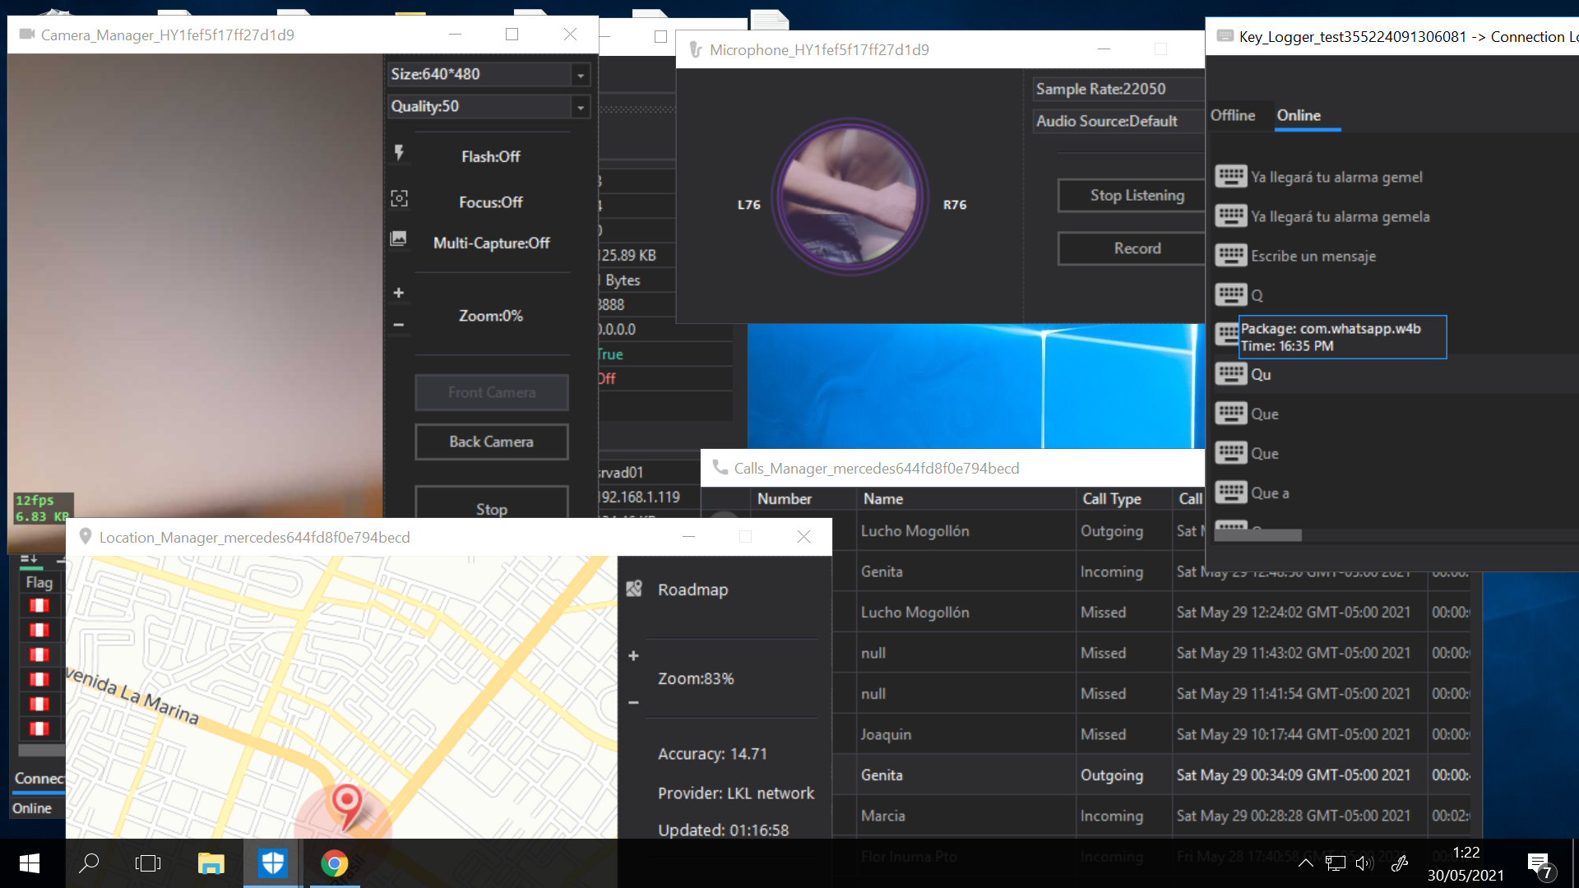This screenshot has height=888, width=1579.
Task: Click the volume speaker tray icon
Action: (1364, 863)
